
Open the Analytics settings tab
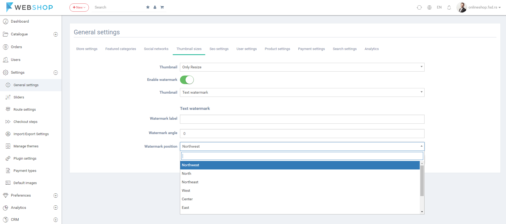click(372, 49)
